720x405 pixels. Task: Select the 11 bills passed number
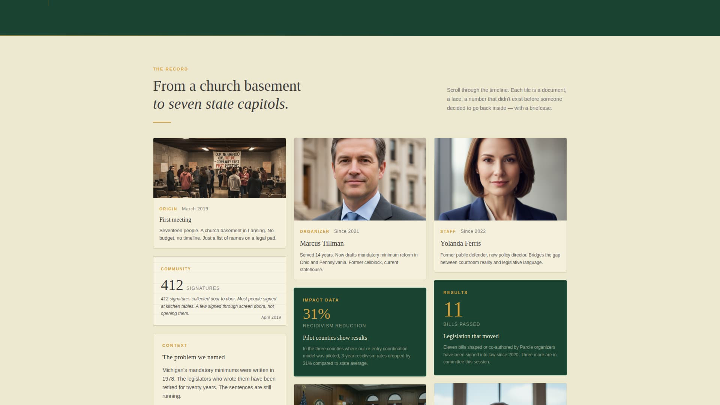tap(453, 309)
